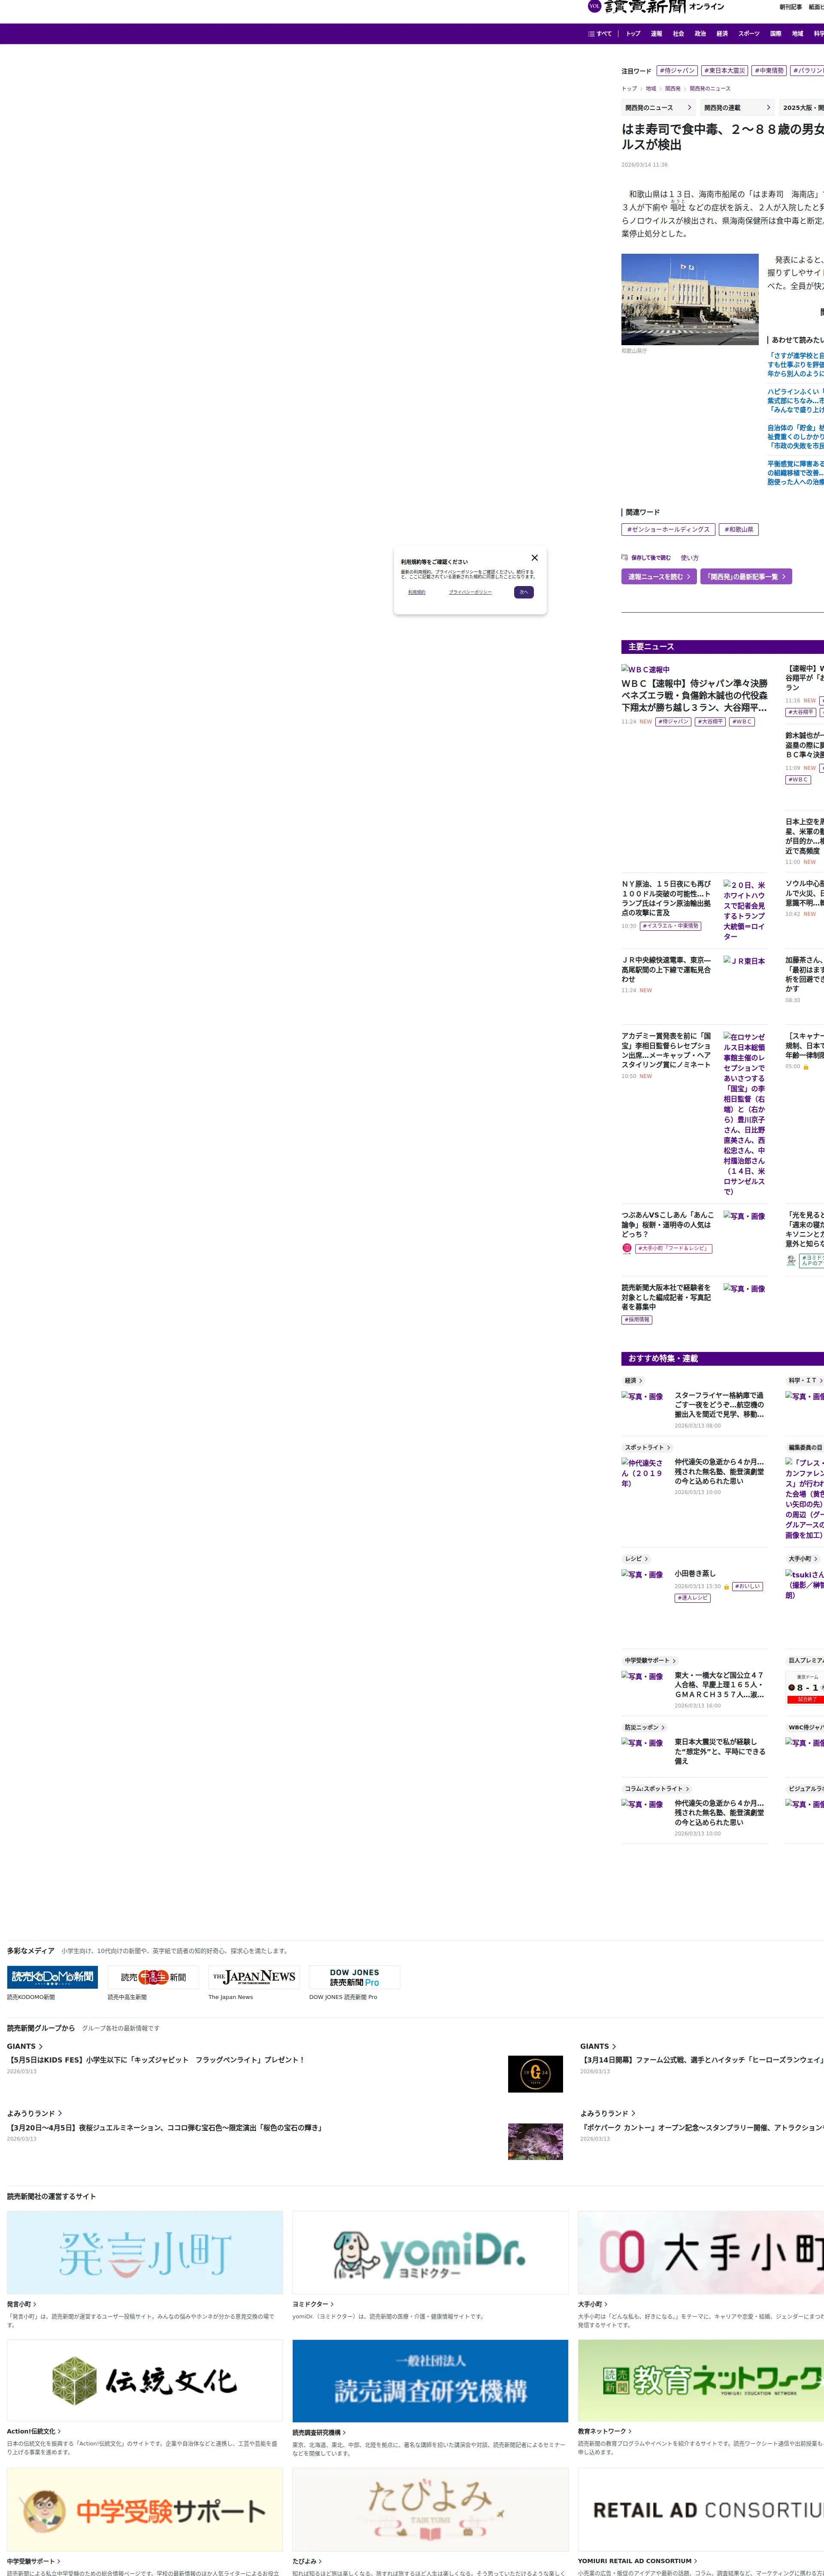The image size is (824, 2576).
Task: Select スポーツ in the navigation bar
Action: [x=749, y=34]
